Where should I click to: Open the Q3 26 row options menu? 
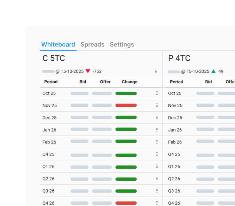[157, 191]
